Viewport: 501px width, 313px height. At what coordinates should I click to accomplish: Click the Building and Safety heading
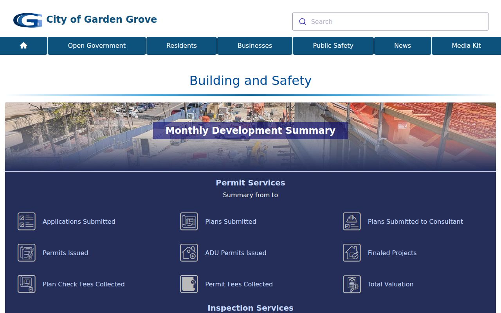[250, 81]
